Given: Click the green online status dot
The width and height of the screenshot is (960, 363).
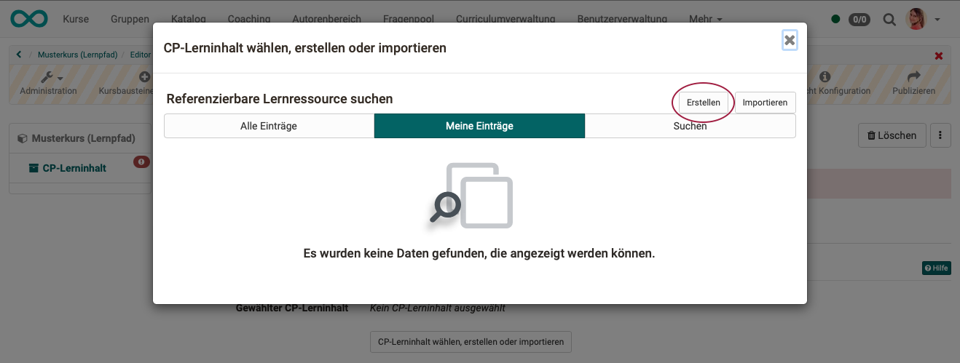Looking at the screenshot, I should click(x=835, y=19).
